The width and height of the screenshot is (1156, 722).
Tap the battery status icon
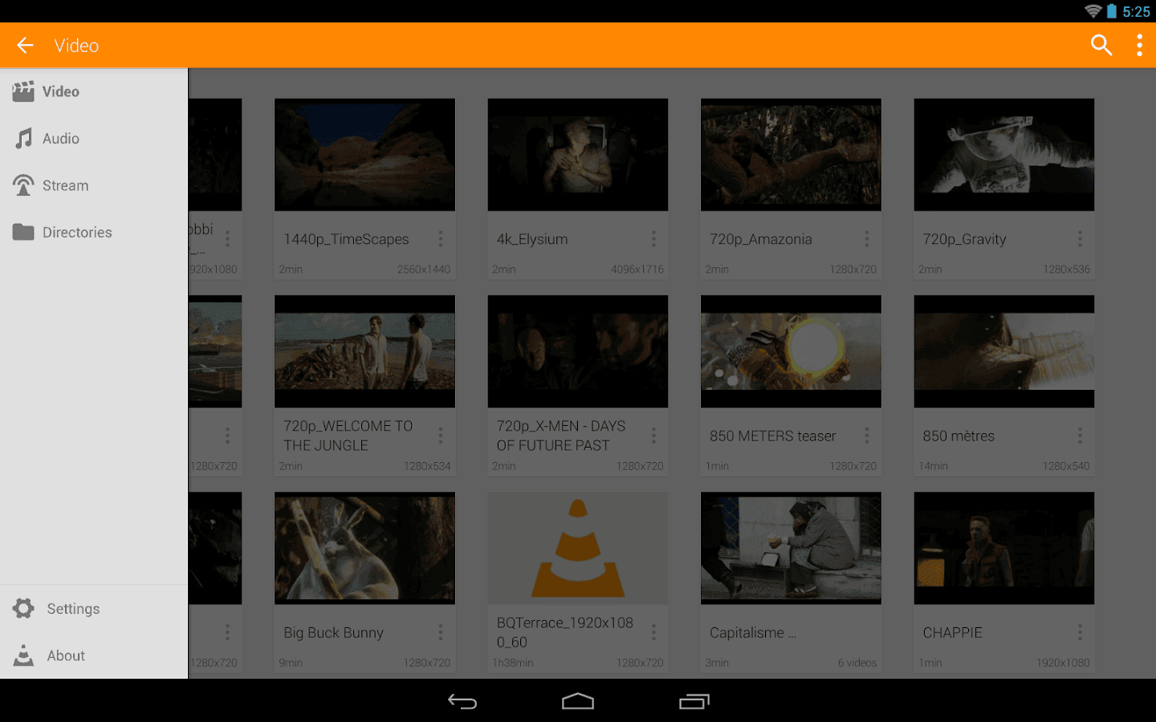pyautogui.click(x=1112, y=11)
